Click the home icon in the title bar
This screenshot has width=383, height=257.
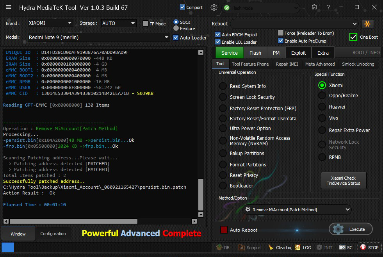pyautogui.click(x=314, y=7)
